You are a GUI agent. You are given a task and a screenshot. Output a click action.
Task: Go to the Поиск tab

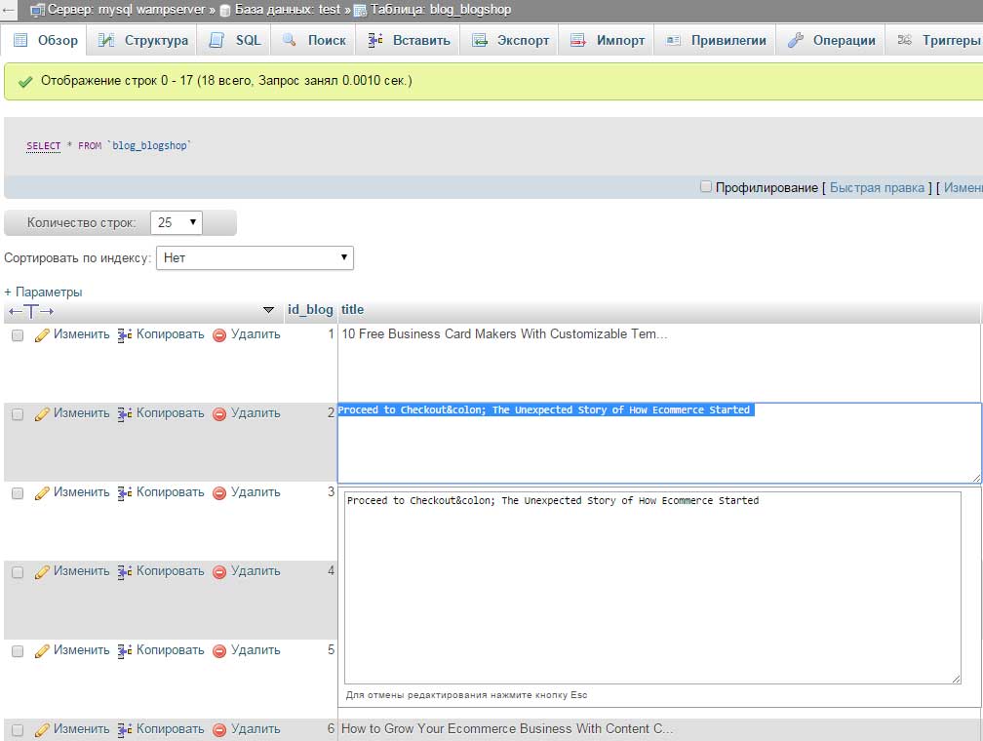click(314, 40)
